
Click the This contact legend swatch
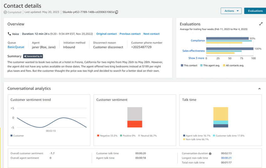pyautogui.click(x=182, y=65)
